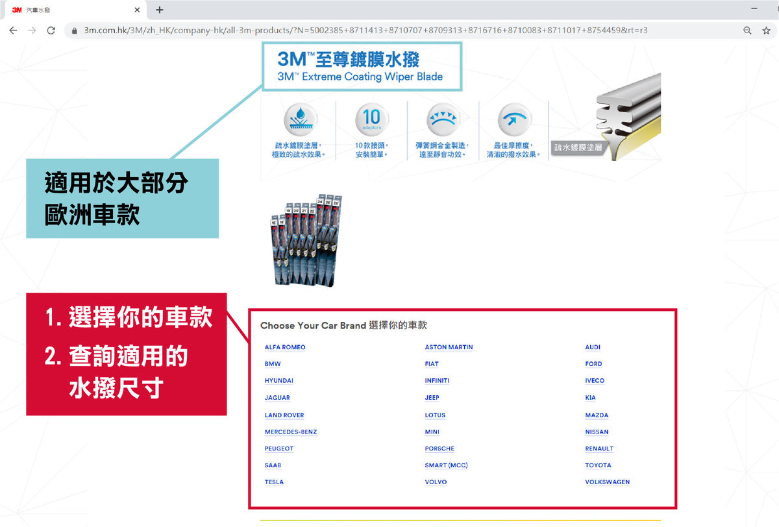Viewport: 779px width, 527px height.
Task: Select the VOLKSWAGEN brand link
Action: (x=607, y=482)
